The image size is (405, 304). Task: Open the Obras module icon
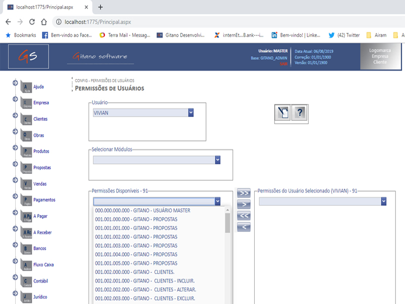27,136
